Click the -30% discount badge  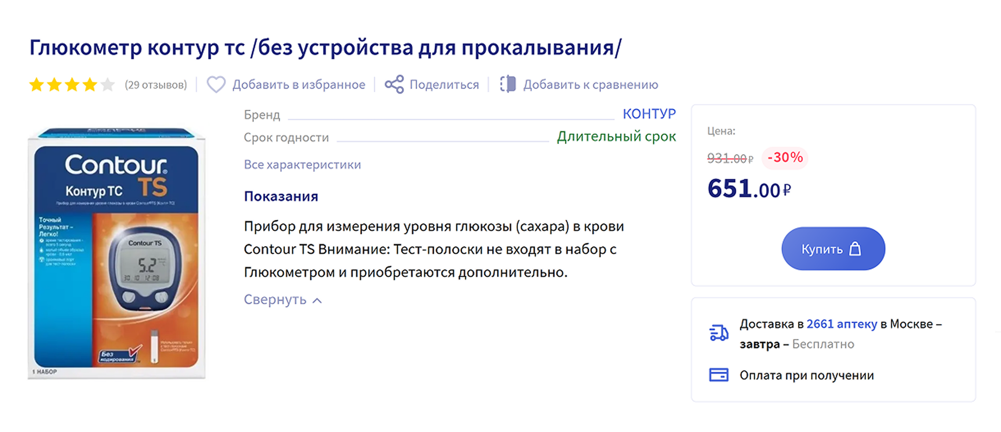785,157
